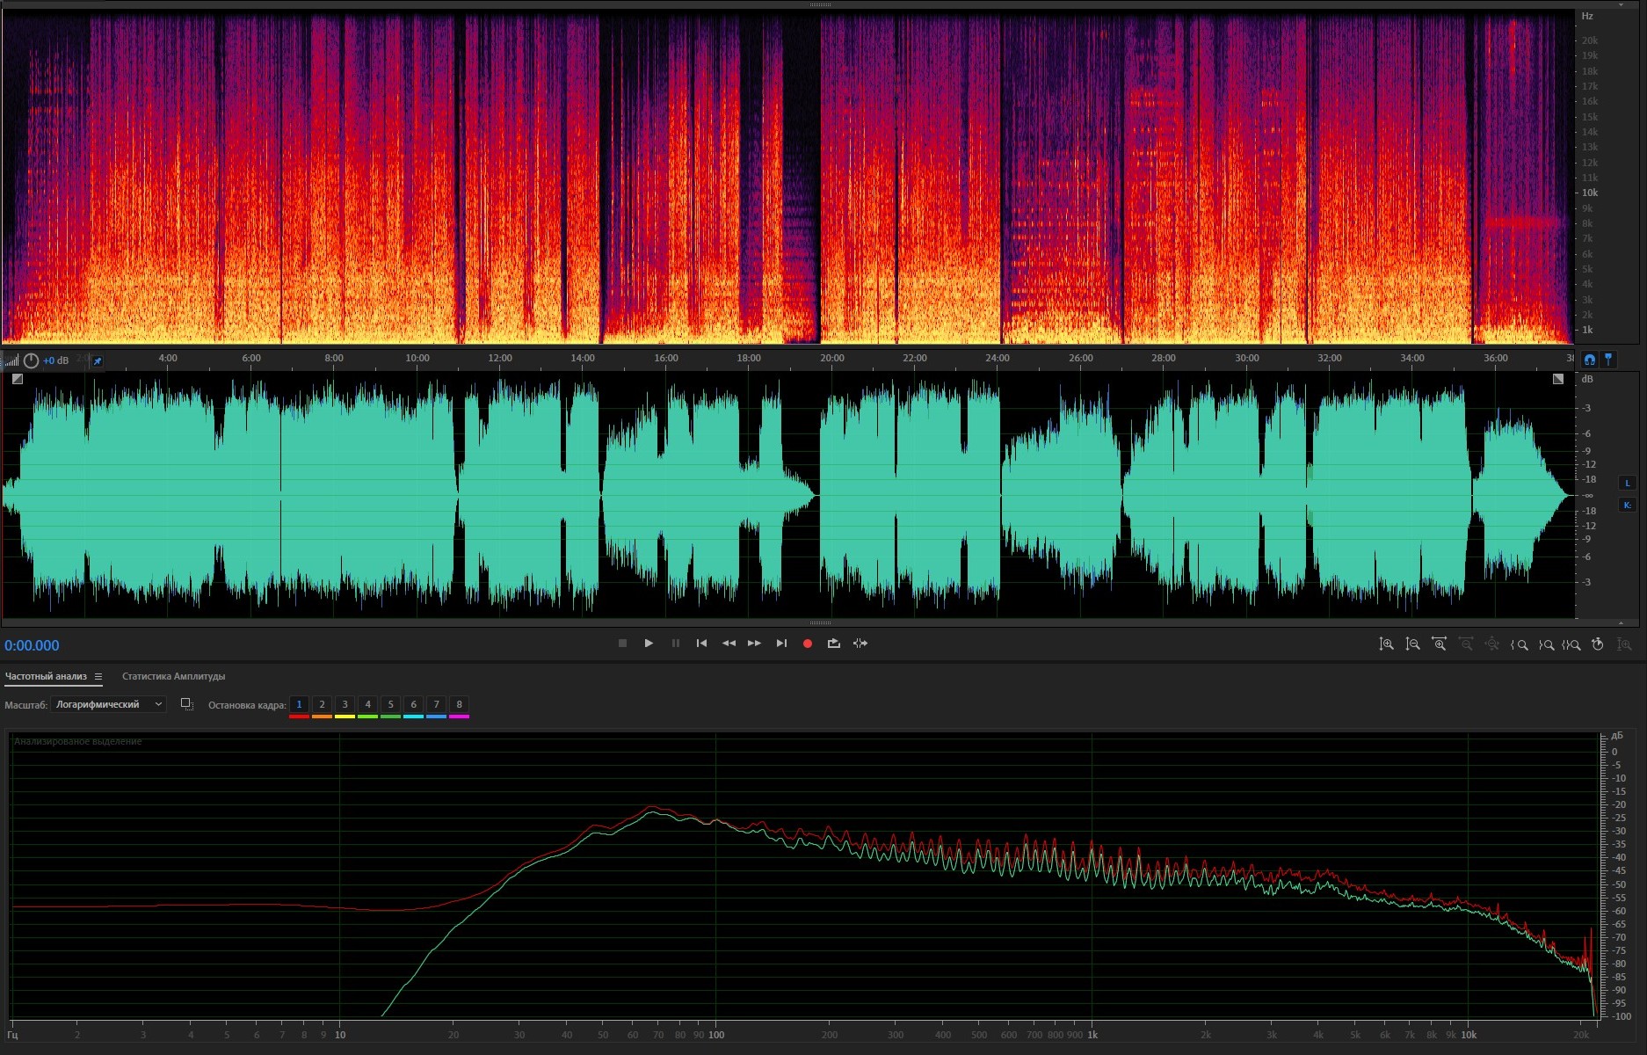The width and height of the screenshot is (1647, 1055).
Task: Toggle loop playback icon
Action: (x=833, y=644)
